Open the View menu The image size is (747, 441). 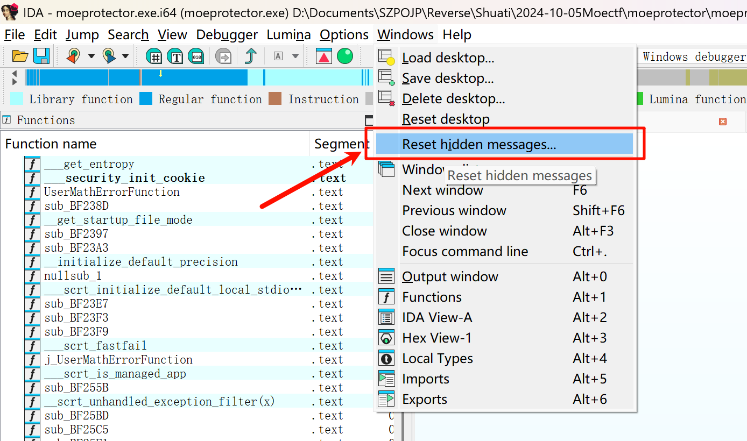pos(172,35)
